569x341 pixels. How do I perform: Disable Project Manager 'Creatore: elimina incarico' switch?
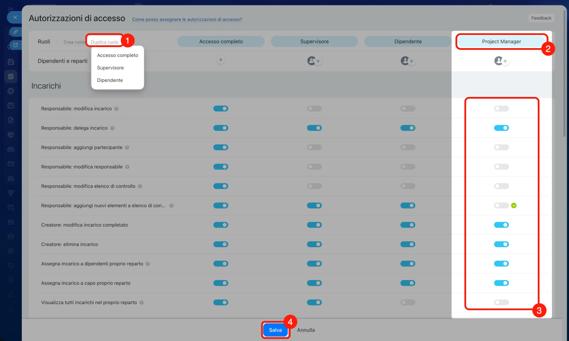(501, 244)
